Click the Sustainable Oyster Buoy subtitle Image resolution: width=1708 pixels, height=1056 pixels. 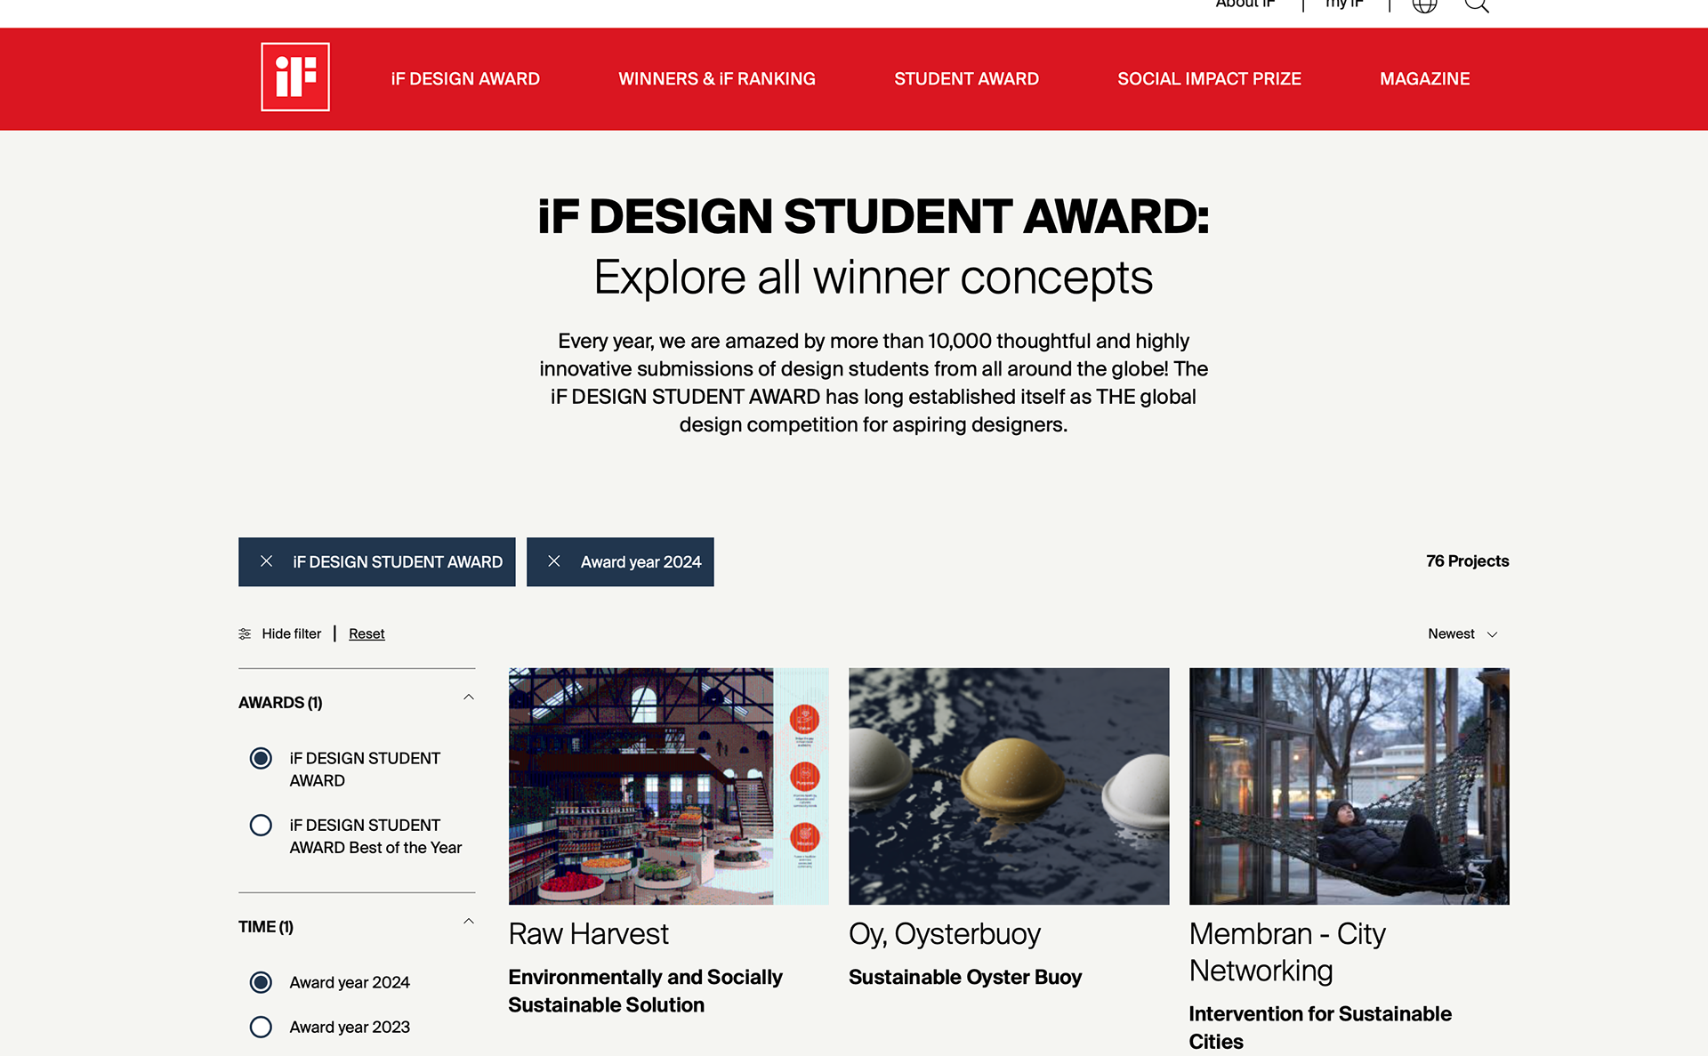[965, 978]
